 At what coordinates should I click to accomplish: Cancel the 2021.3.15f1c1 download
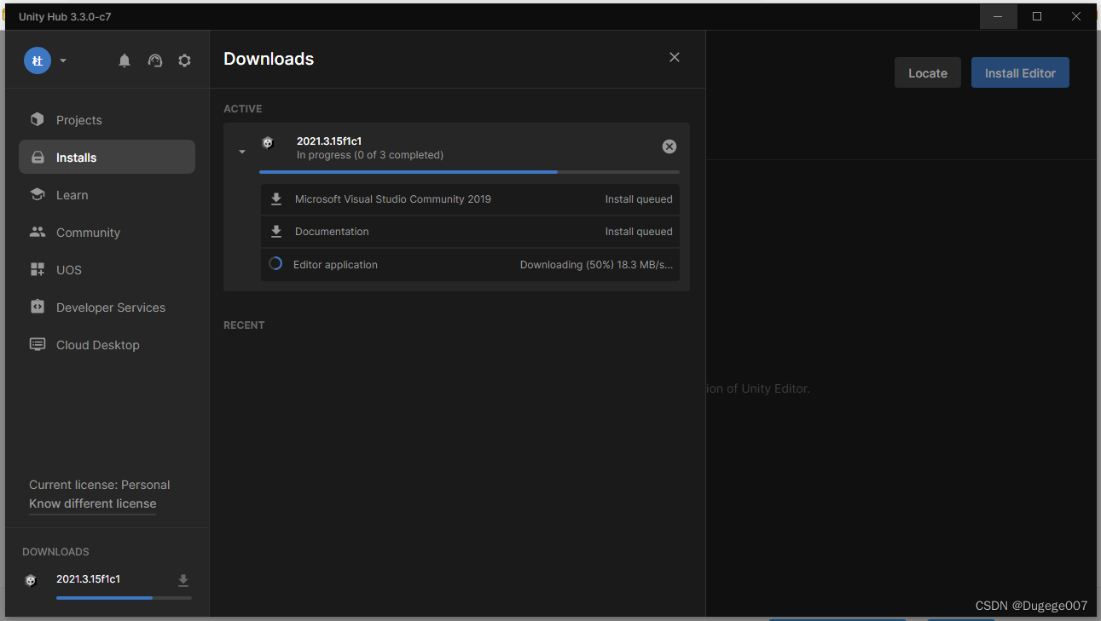point(669,147)
